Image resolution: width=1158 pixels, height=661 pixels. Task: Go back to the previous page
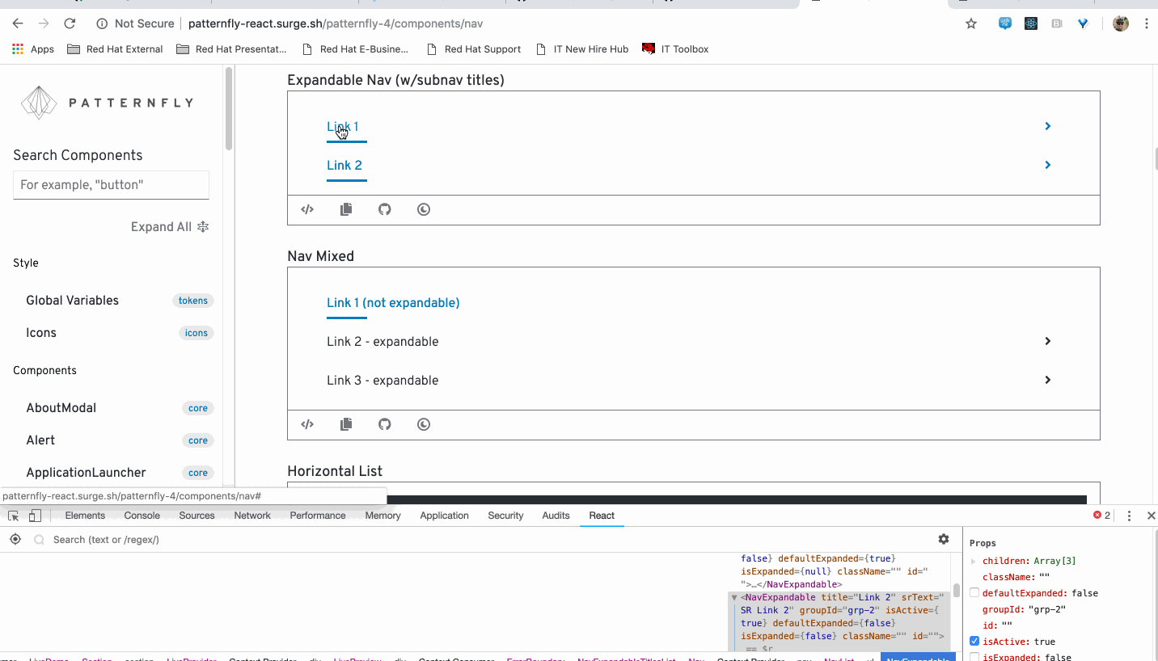tap(18, 23)
